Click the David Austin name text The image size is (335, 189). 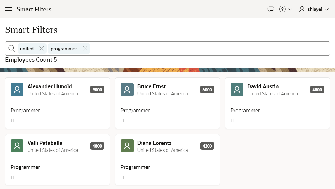click(x=263, y=86)
